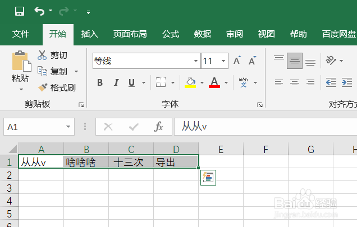Apply yellow fill color bucket
The width and height of the screenshot is (357, 227).
click(x=190, y=82)
